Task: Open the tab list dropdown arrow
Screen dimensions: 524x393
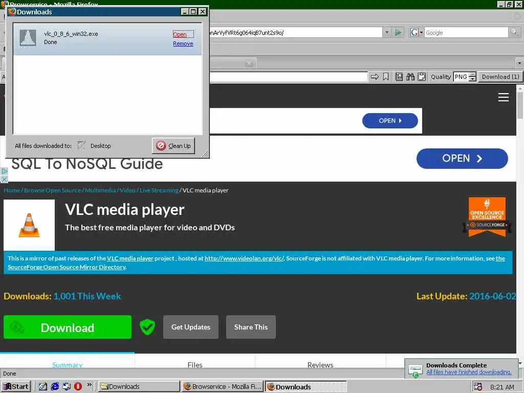Action: pyautogui.click(x=519, y=63)
